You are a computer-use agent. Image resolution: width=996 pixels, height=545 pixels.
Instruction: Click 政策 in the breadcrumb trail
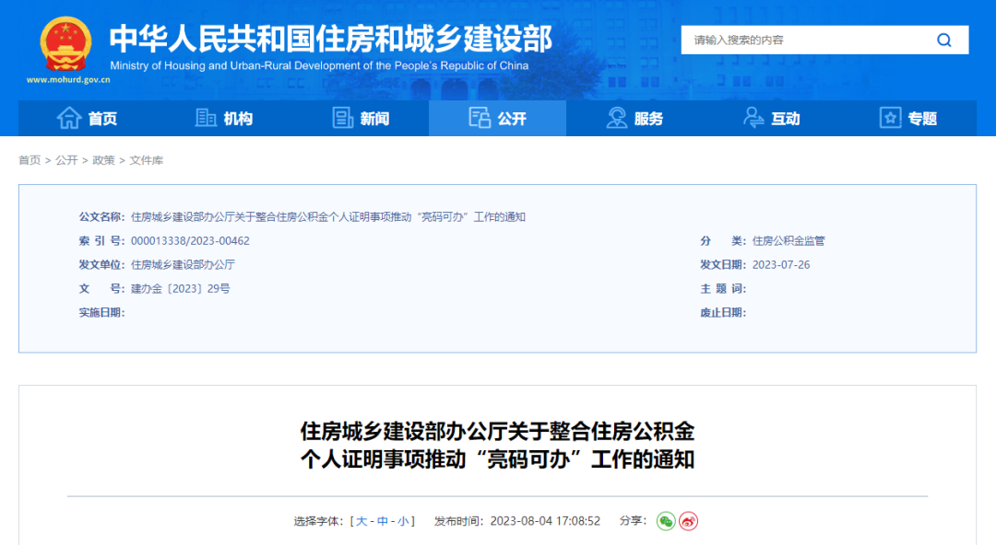pyautogui.click(x=104, y=160)
